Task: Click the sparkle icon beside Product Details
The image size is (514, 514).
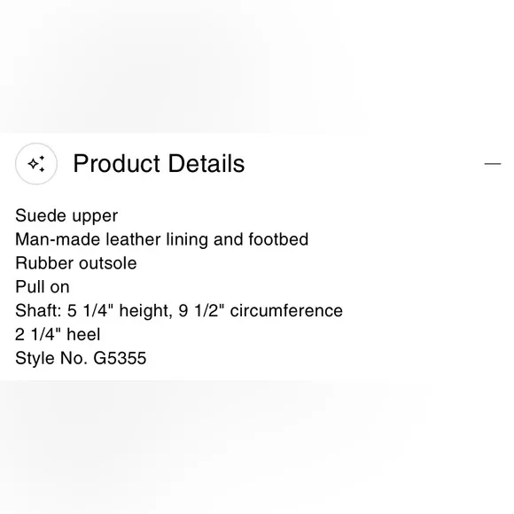Action: click(x=36, y=164)
